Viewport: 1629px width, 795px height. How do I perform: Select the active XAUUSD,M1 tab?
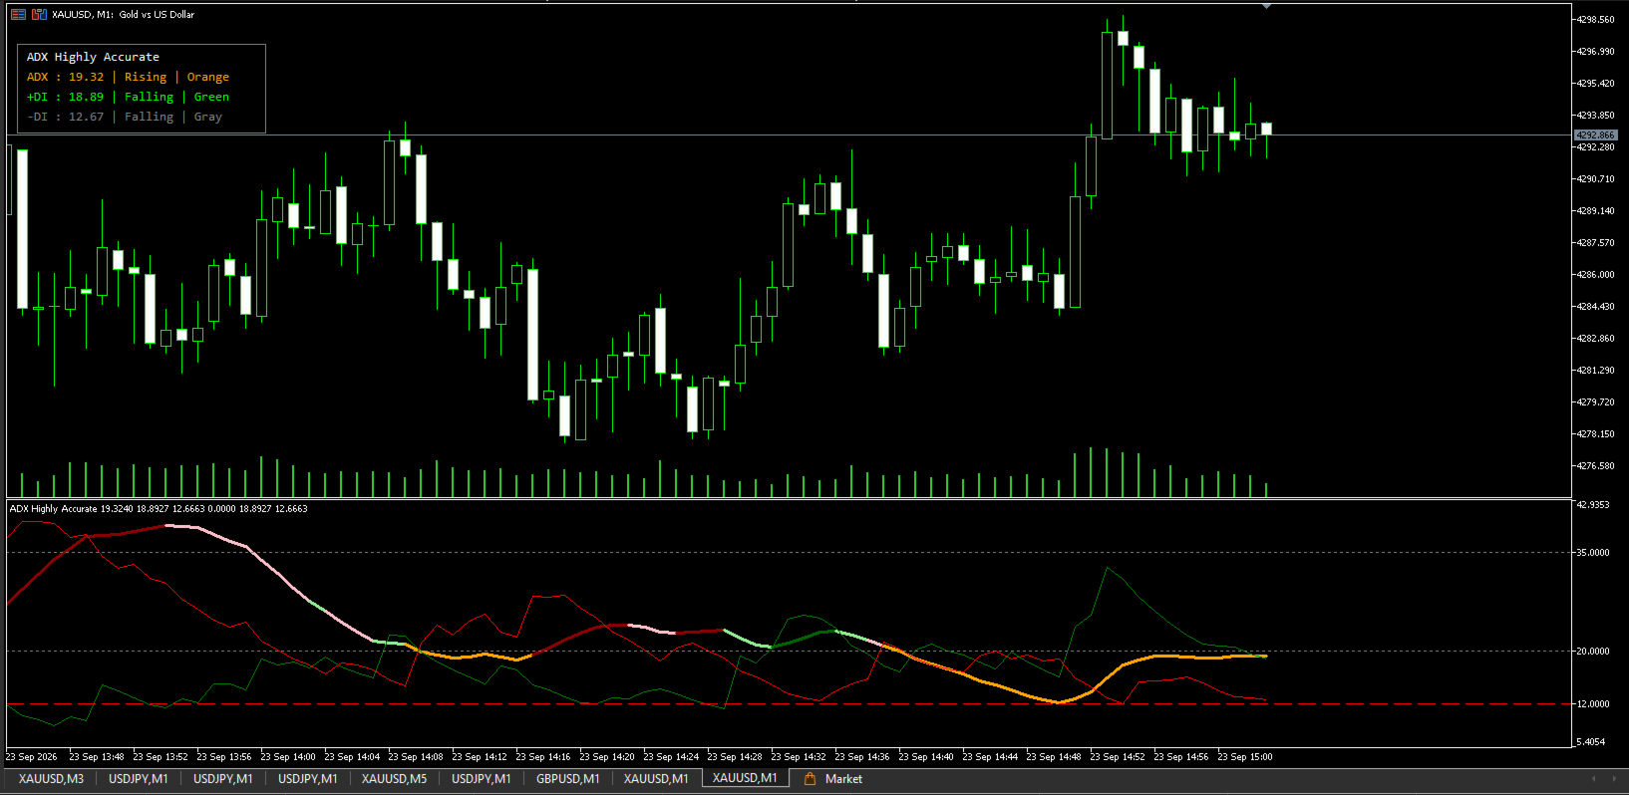click(x=745, y=778)
